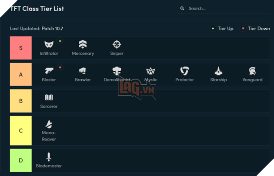Click the Mystic class icon
274x176 pixels.
[151, 71]
